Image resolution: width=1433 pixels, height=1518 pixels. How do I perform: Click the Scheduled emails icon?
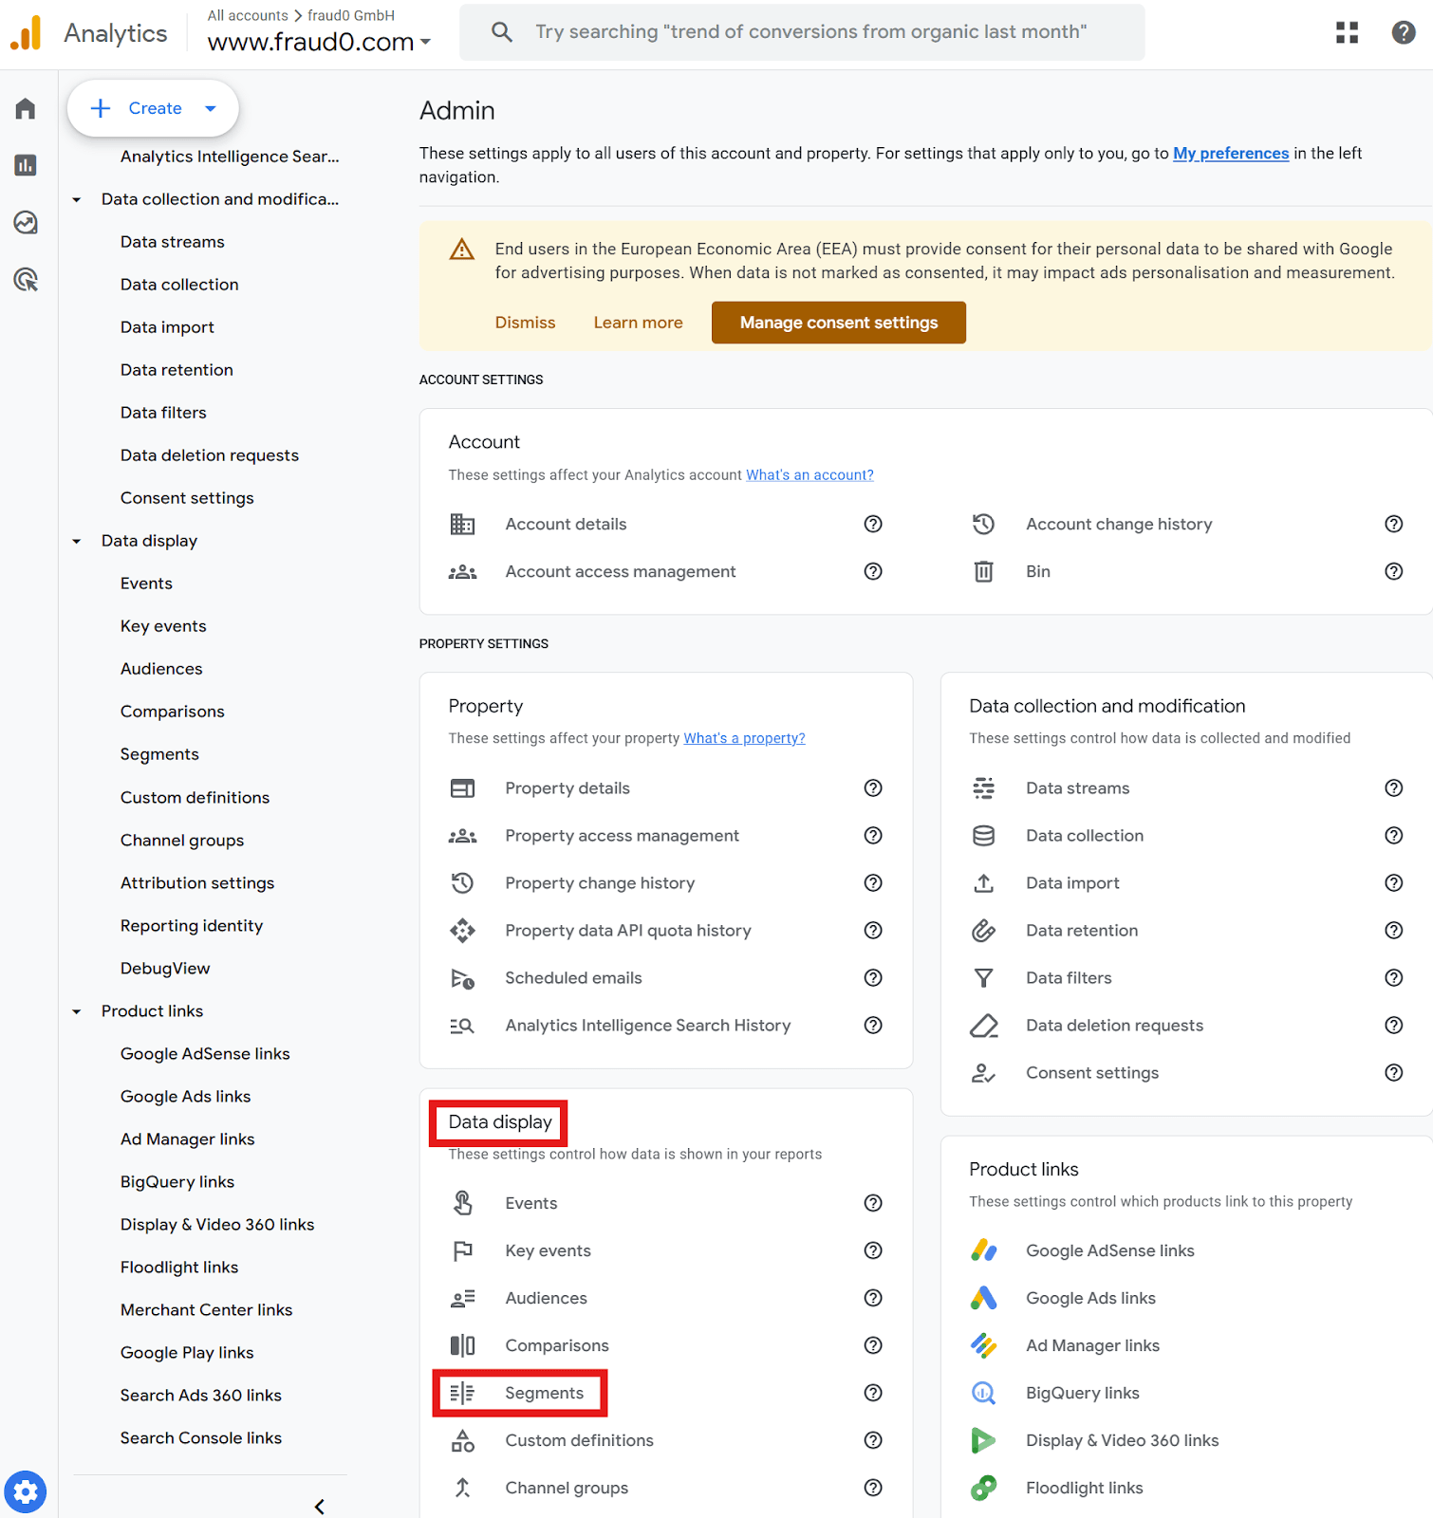click(462, 978)
